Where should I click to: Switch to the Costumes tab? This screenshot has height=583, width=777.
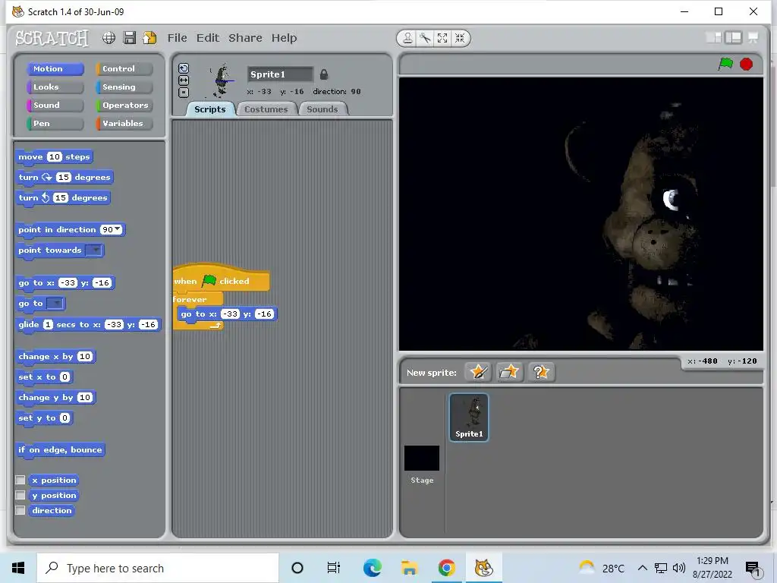coord(266,109)
